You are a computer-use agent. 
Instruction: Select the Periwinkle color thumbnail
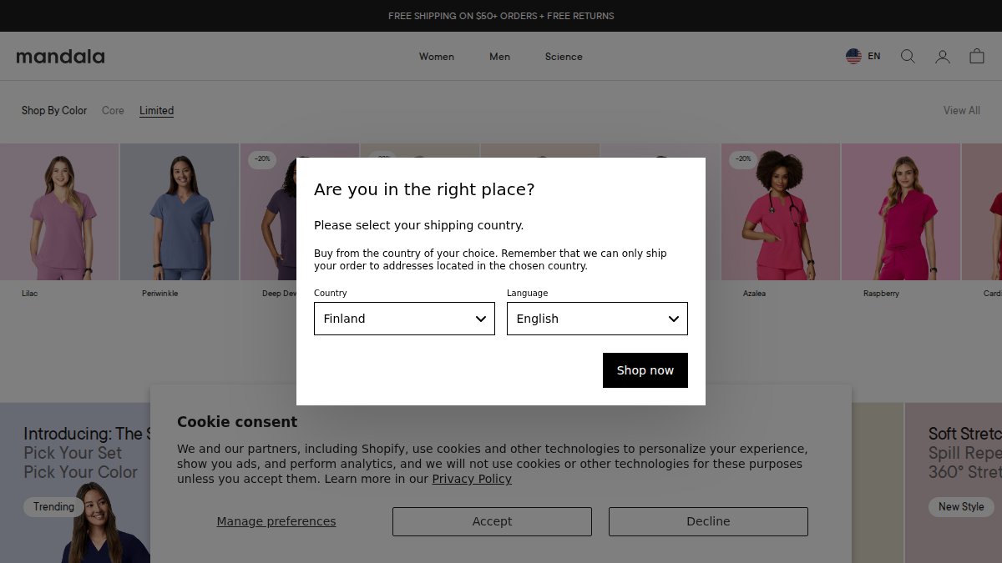click(180, 212)
